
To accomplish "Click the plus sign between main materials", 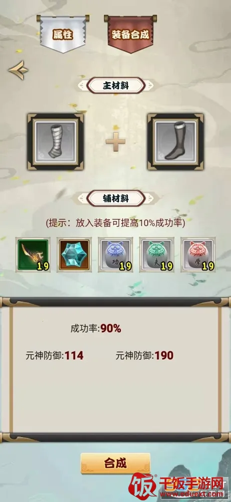I will click(115, 141).
